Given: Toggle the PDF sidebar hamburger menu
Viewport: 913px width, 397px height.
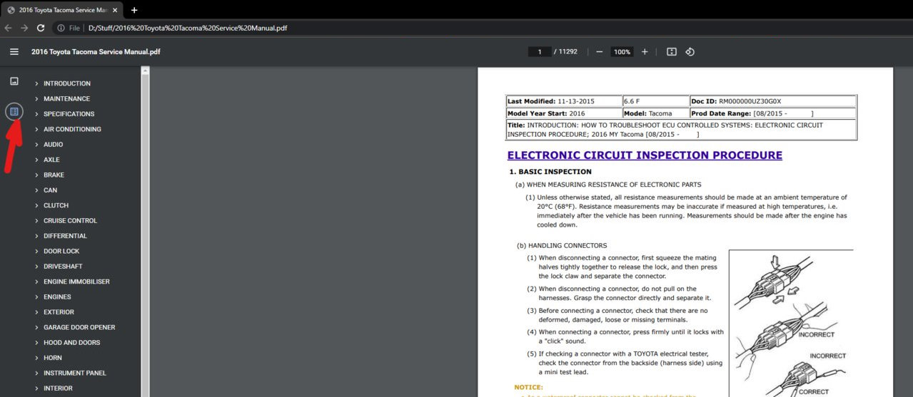Looking at the screenshot, I should (14, 51).
